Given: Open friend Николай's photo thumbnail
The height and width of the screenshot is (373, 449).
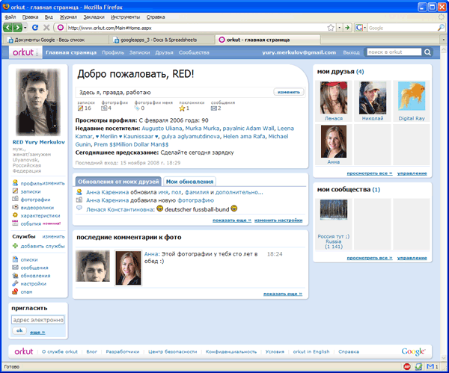Looking at the screenshot, I should coord(373,97).
